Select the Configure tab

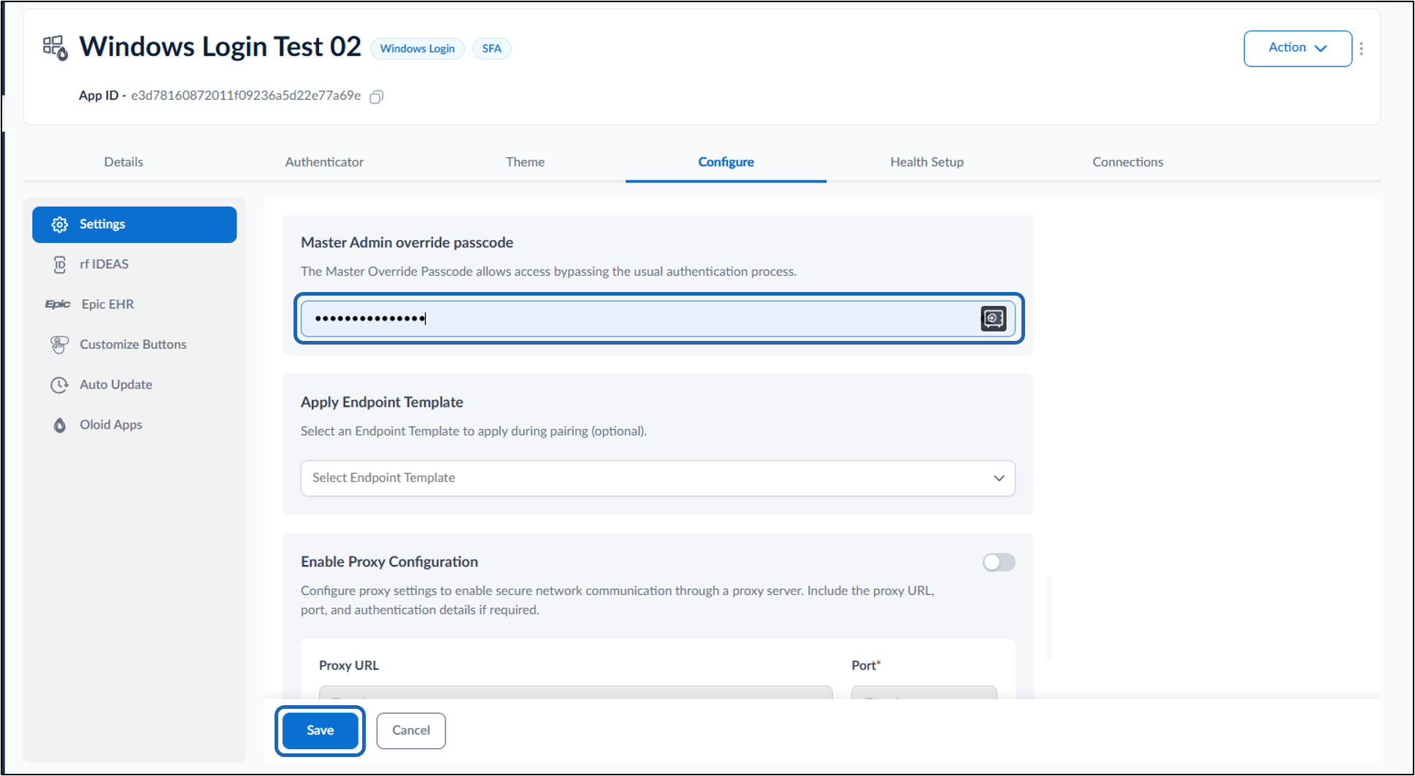click(x=726, y=162)
